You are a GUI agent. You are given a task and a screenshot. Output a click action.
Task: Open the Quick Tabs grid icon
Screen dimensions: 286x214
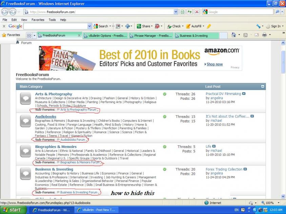29,35
